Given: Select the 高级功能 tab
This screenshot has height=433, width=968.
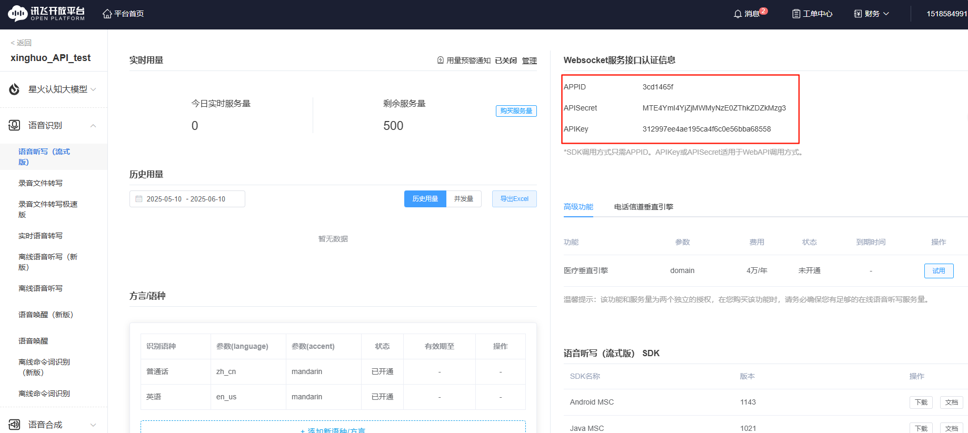Looking at the screenshot, I should pos(578,207).
